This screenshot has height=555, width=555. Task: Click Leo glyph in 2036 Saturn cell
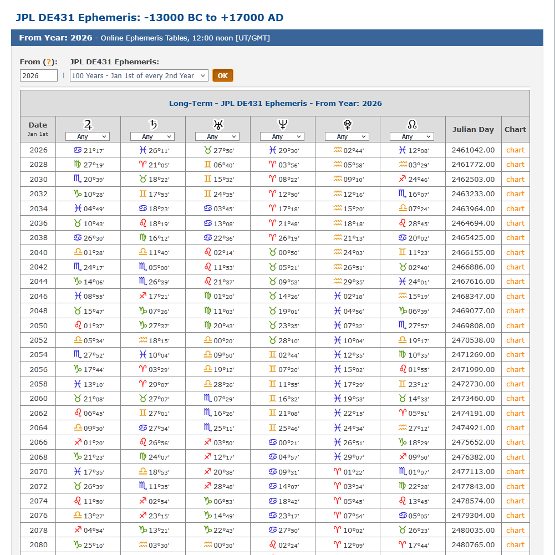point(142,223)
